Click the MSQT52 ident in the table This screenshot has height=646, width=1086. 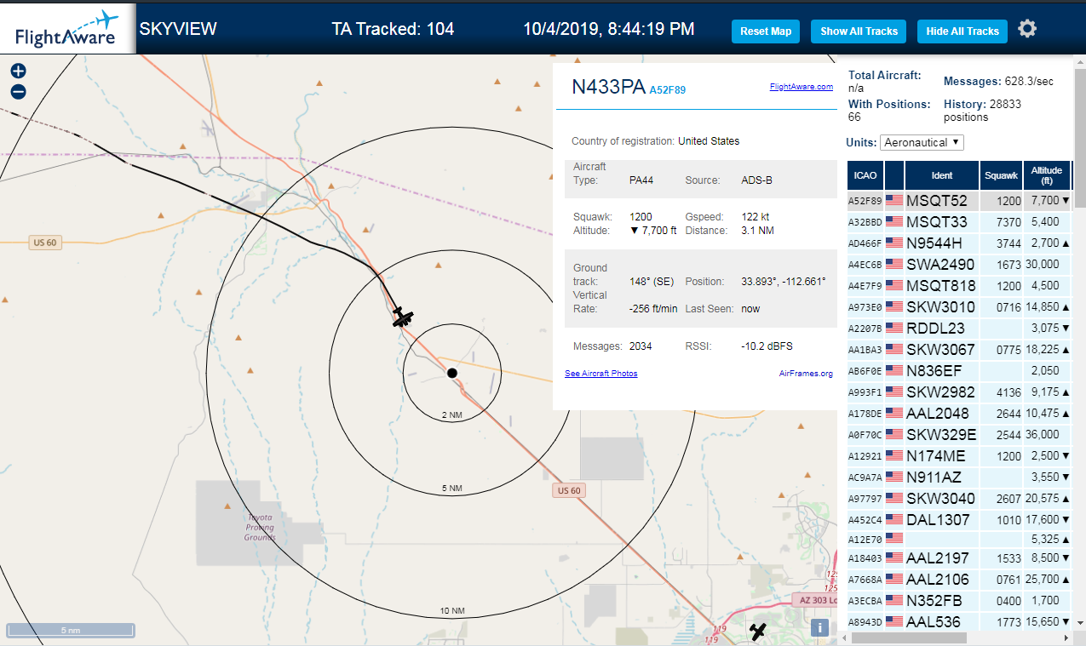point(937,201)
